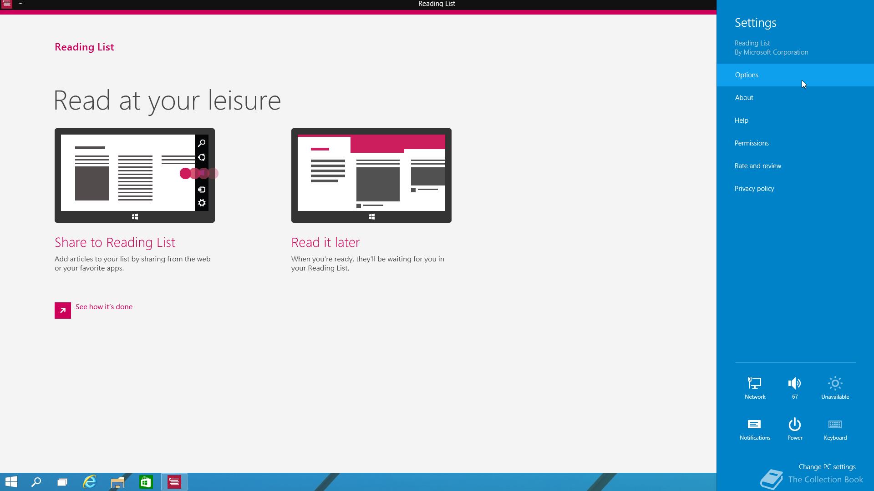Click the Reading List app menu icon
Screen dimensions: 874x491
[x=6, y=4]
